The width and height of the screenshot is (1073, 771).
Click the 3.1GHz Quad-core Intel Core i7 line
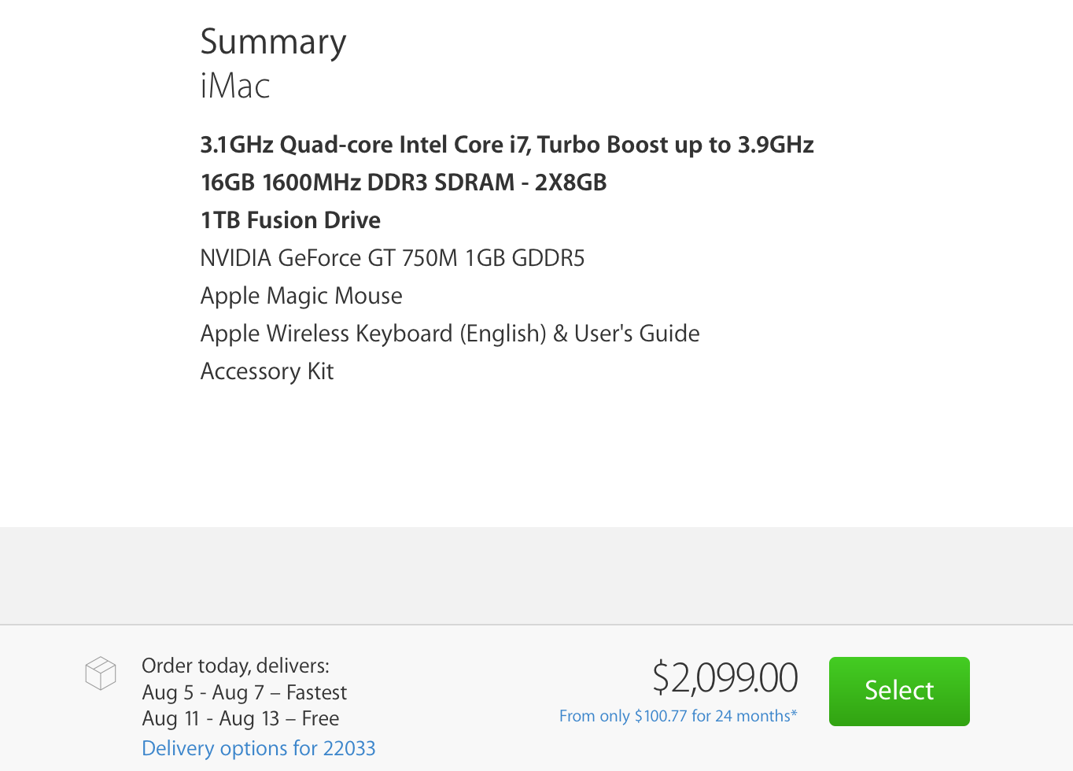pyautogui.click(x=507, y=145)
